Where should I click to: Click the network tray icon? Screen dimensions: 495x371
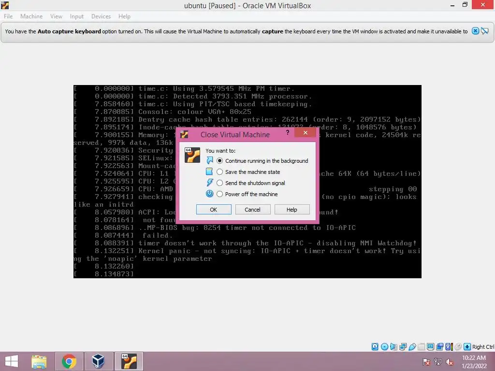[x=437, y=362]
